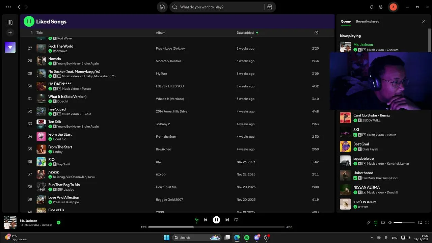Open Ms. Jackson title in player bar

tap(28, 221)
